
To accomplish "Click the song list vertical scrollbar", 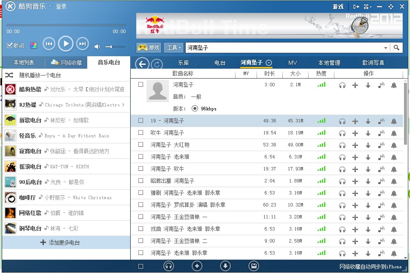I will (x=405, y=114).
